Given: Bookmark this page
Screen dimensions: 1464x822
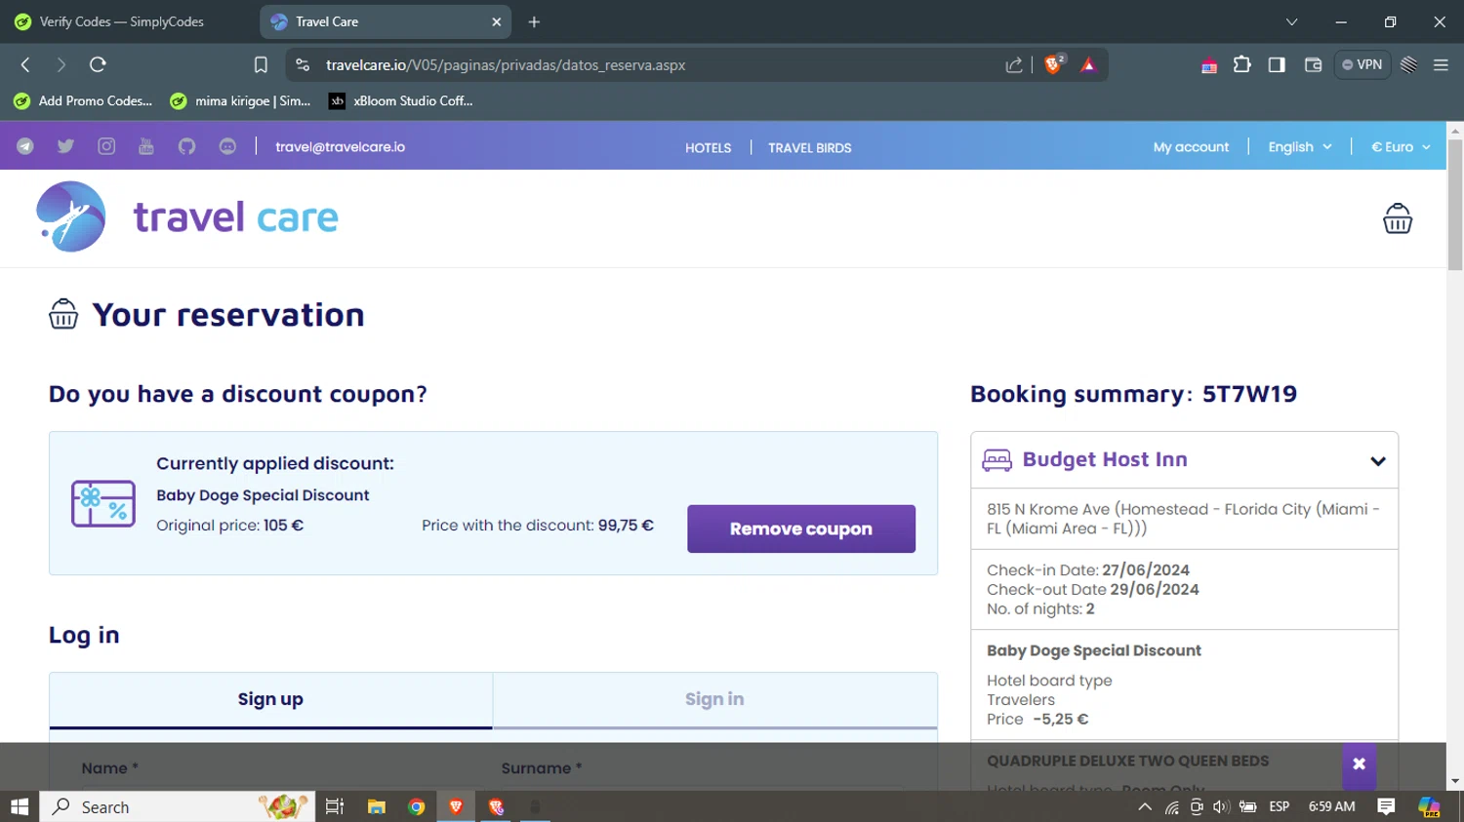Looking at the screenshot, I should (261, 64).
